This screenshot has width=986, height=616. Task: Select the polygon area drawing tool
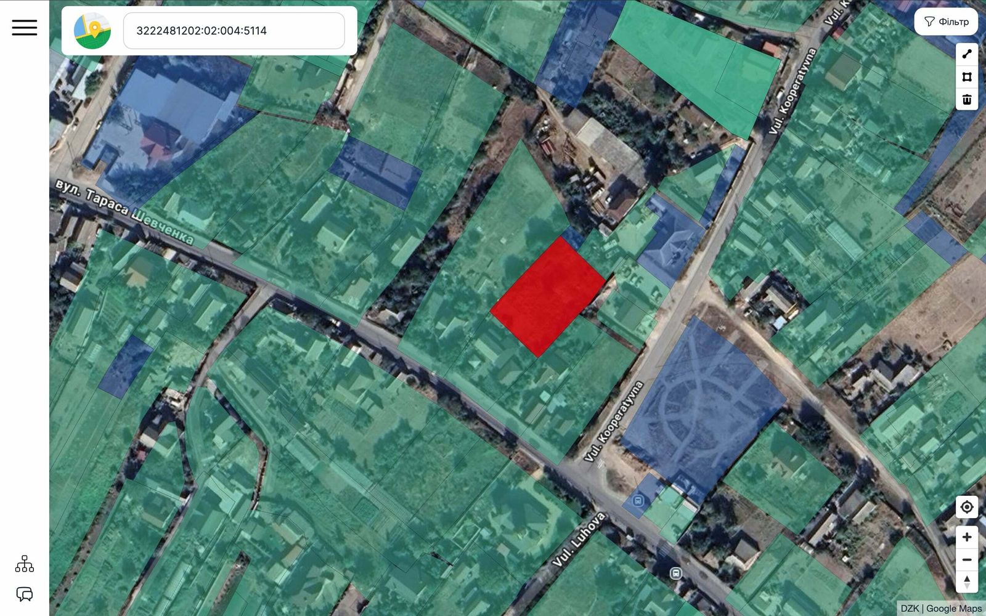point(967,77)
